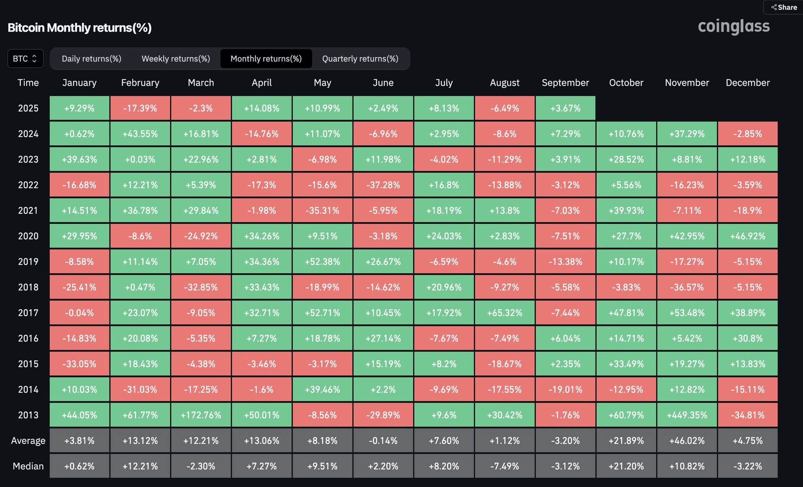Click the October Average cell +21.89%
Viewport: 803px width, 487px height.
click(x=626, y=441)
